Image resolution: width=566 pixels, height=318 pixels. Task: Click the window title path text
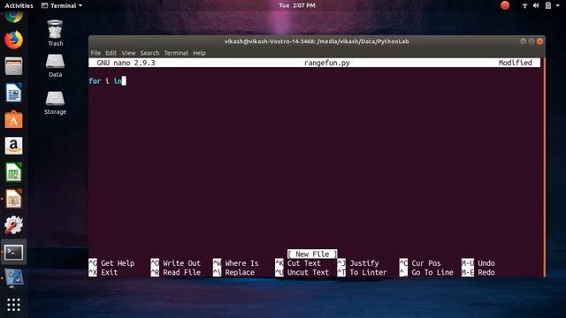coord(317,42)
